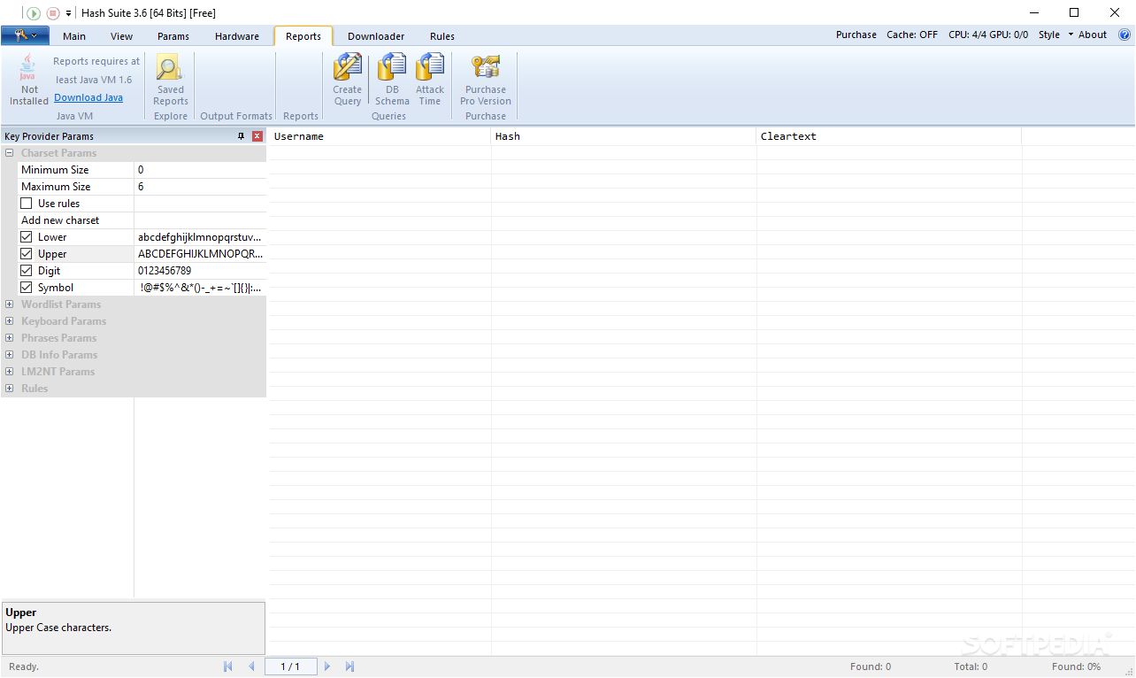Click the Found: 0% status entry
Image resolution: width=1136 pixels, height=678 pixels.
click(1076, 666)
